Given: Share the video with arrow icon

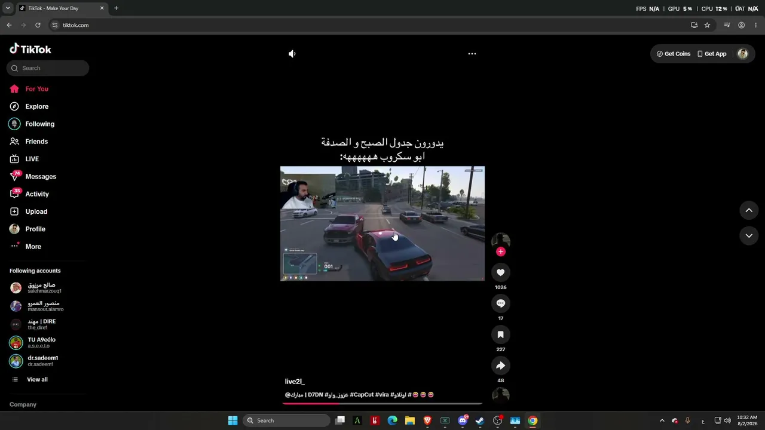Looking at the screenshot, I should [x=501, y=365].
